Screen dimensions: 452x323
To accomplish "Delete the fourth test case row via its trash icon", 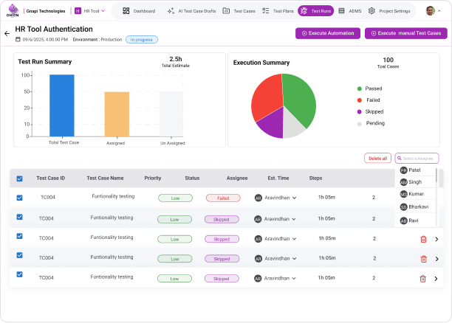I will 423,259.
